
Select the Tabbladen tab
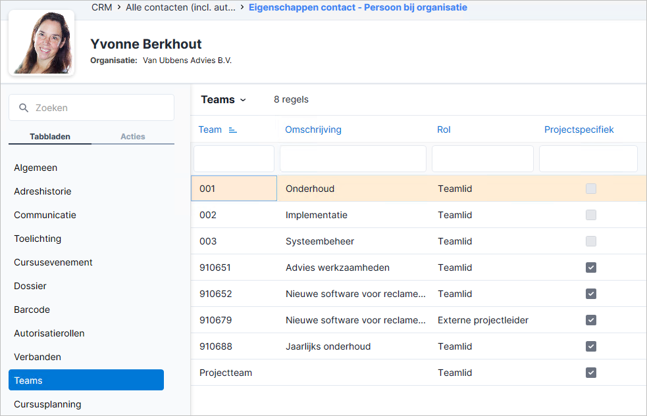click(x=50, y=136)
